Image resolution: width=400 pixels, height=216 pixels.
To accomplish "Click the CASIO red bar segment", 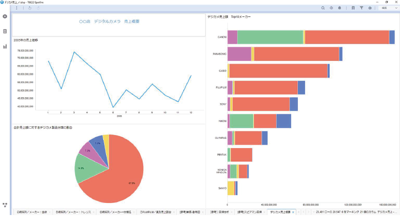I will 279,71.
